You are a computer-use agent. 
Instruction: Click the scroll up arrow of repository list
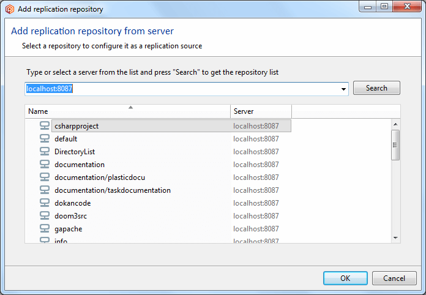point(395,124)
